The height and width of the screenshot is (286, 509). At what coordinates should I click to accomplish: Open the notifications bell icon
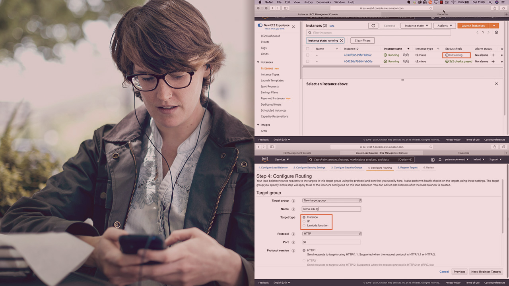[x=440, y=160]
